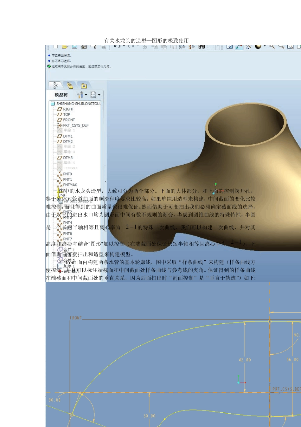Open the model tree tab

click(56, 86)
